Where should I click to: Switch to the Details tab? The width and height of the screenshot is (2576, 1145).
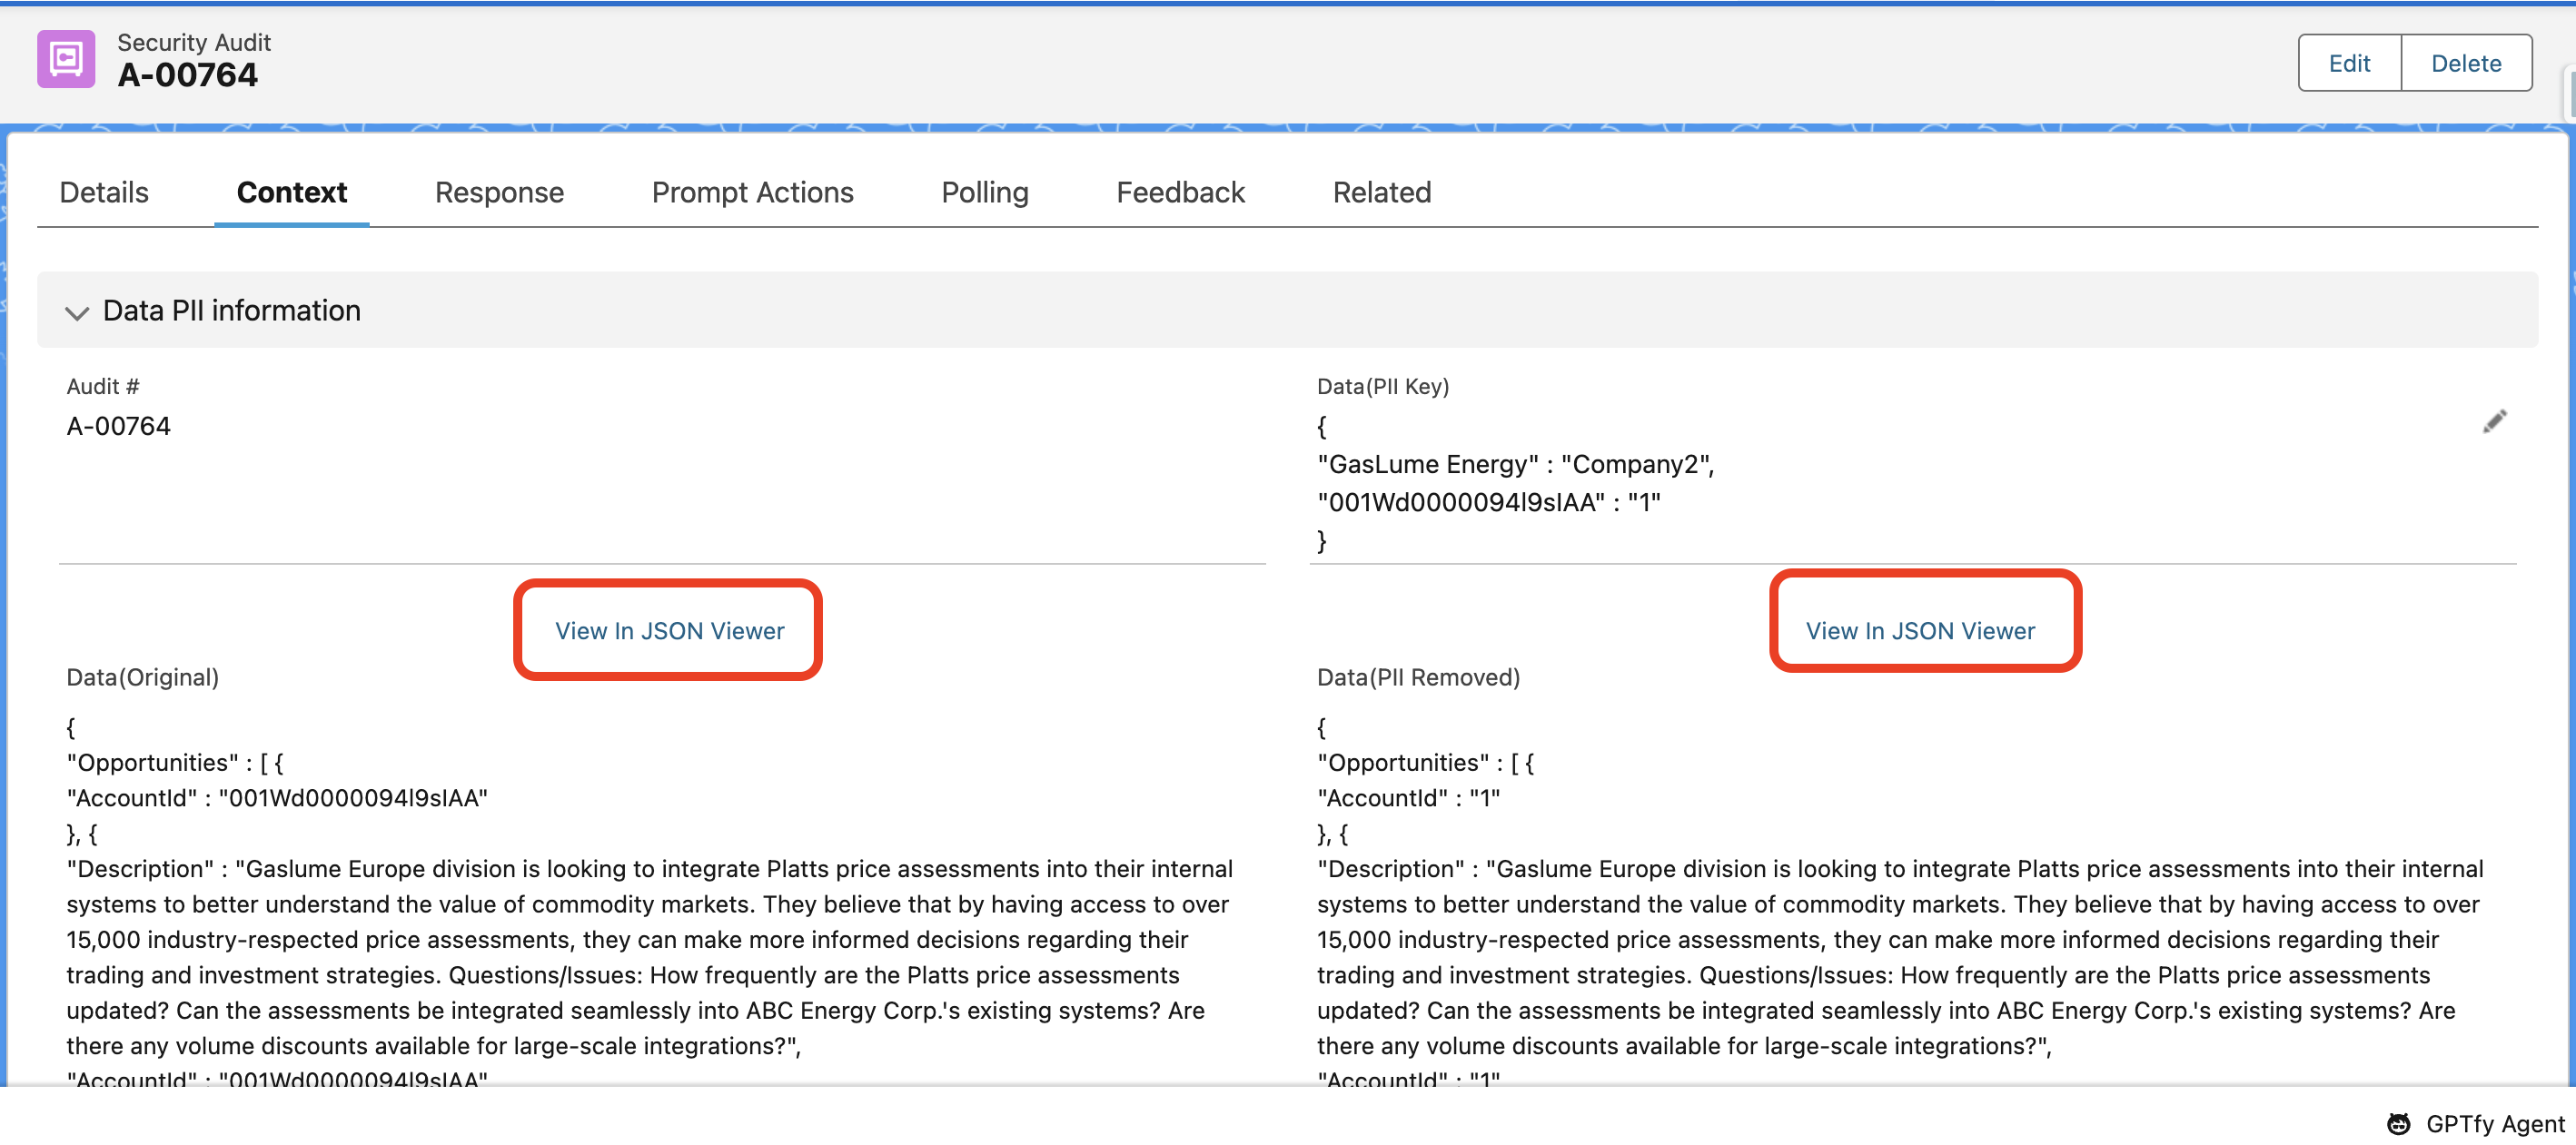point(104,192)
